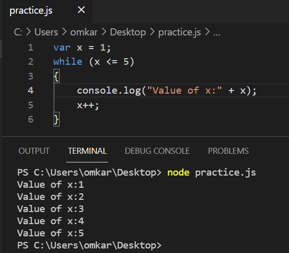Screen dimensions: 289x253
Task: Click the C: breadcrumb segment
Action: [18, 32]
